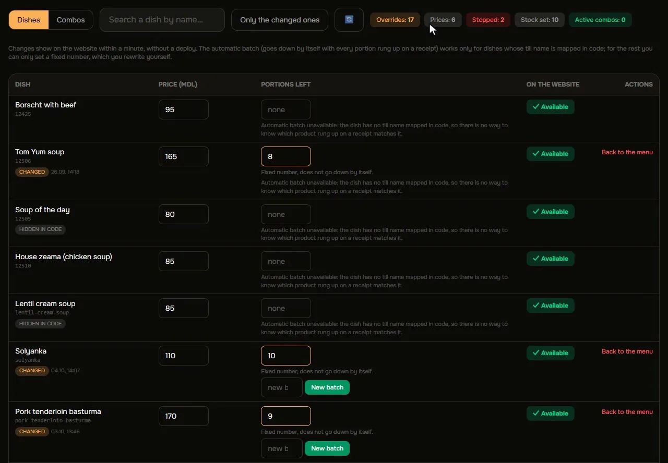668x463 pixels.
Task: Click the 'Lentil cream soup' dish name
Action: point(45,303)
